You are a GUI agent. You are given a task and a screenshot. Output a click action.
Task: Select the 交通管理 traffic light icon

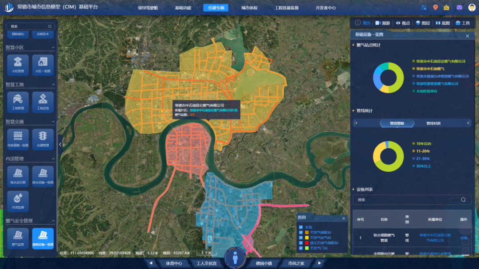point(43,137)
